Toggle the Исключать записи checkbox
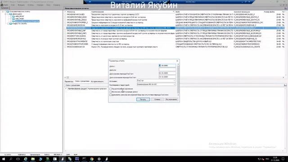 pyautogui.click(x=111, y=92)
